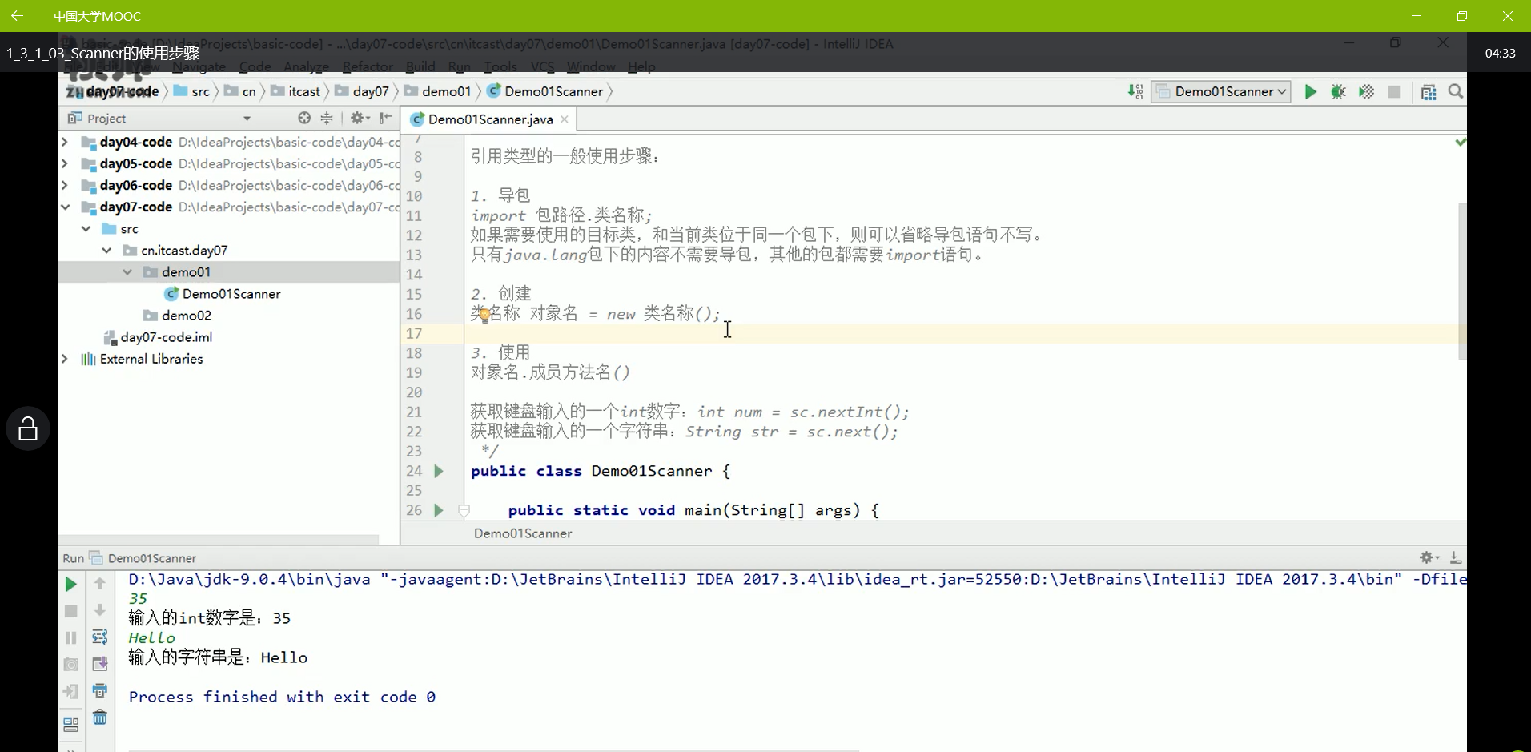Collapse the demo01 package node
This screenshot has width=1531, height=752.
tap(127, 271)
